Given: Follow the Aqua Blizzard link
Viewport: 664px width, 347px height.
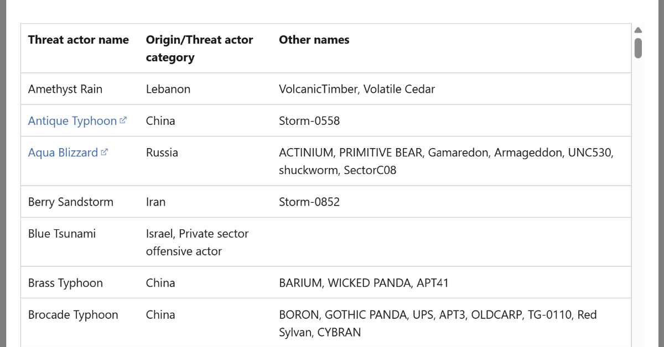Looking at the screenshot, I should (x=63, y=153).
